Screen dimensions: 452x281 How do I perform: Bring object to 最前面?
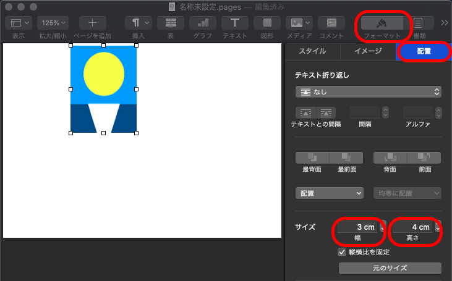[346, 157]
